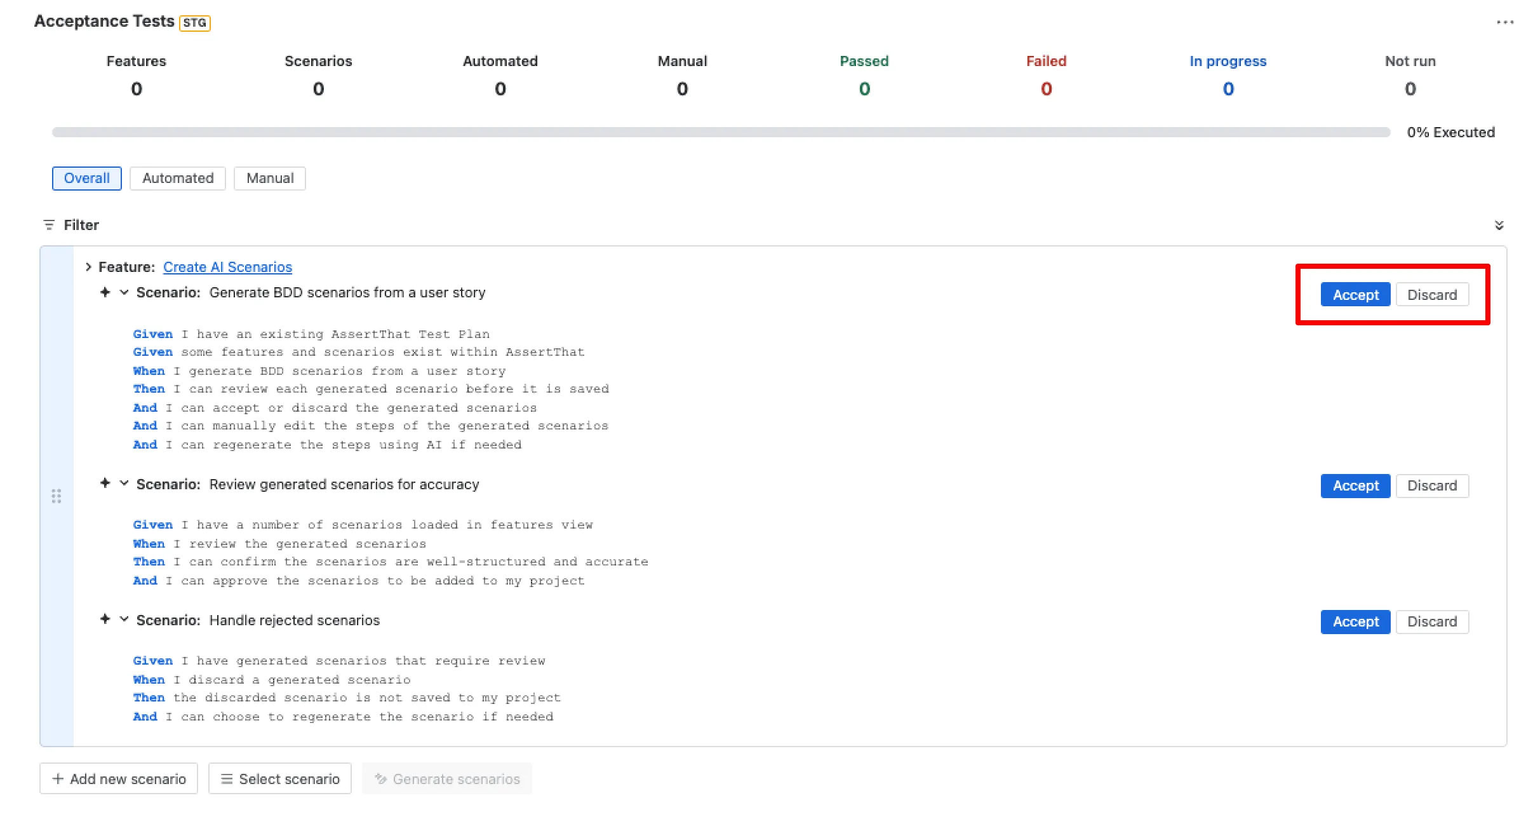Image resolution: width=1533 pixels, height=826 pixels.
Task: Click step 'When I review the generated scenarios'
Action: (x=279, y=543)
